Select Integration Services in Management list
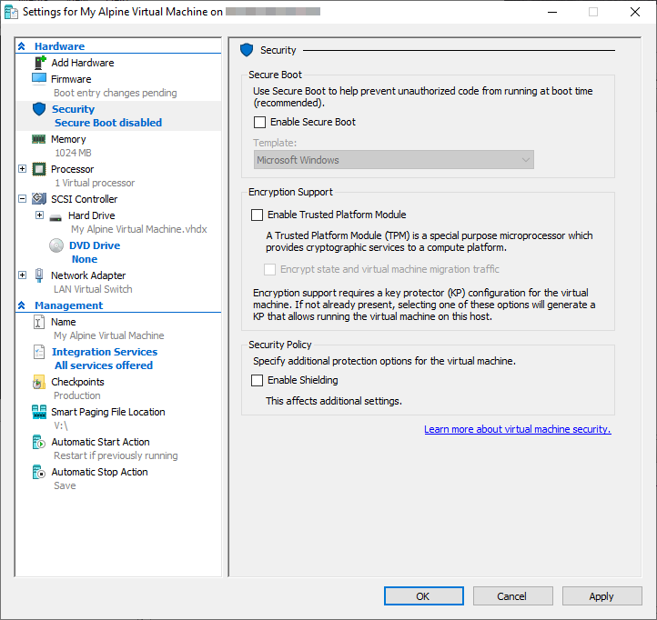 click(x=104, y=352)
